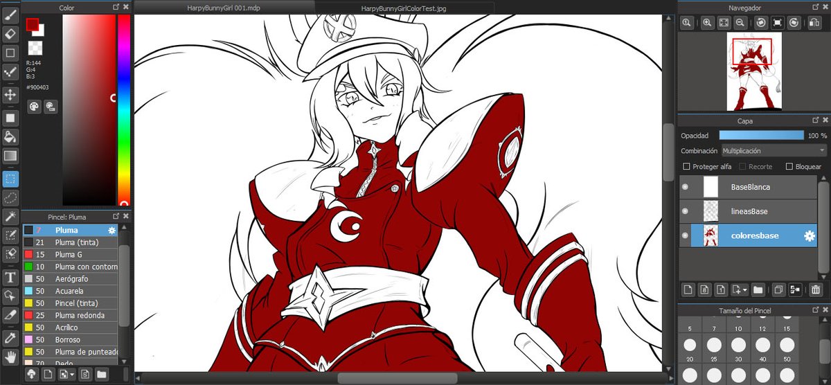Open settings for Pluma brush
The height and width of the screenshot is (385, 831).
111,230
